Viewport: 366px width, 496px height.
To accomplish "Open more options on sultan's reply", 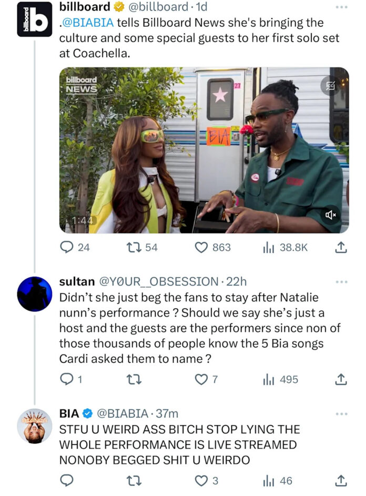I will point(341,281).
